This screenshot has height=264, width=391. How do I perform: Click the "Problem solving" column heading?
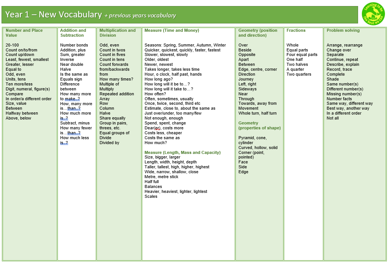[x=343, y=31]
